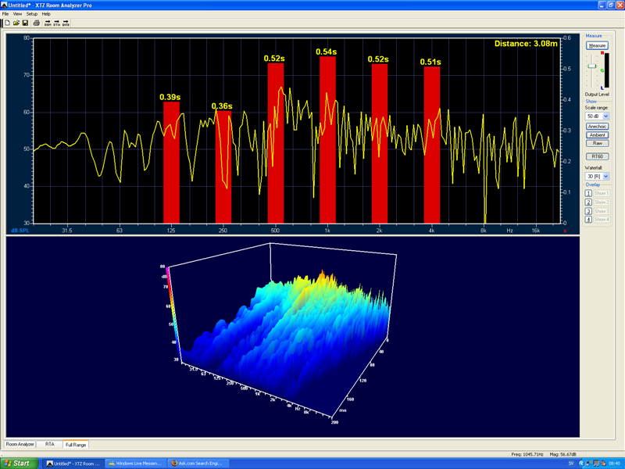625x469 pixels.
Task: Open the Help menu
Action: click(x=46, y=13)
